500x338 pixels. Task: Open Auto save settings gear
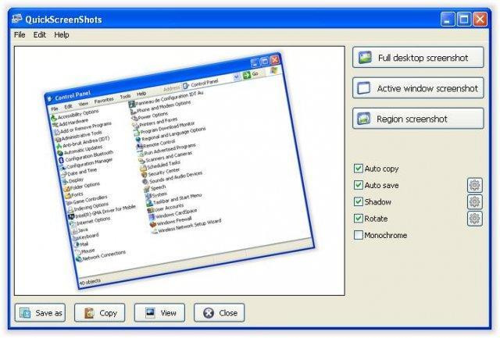(475, 185)
